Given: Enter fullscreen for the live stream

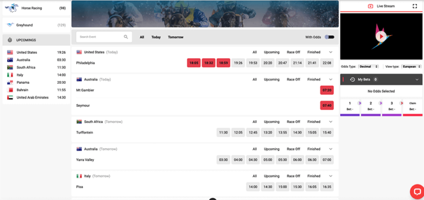Looking at the screenshot, I should 415,6.
